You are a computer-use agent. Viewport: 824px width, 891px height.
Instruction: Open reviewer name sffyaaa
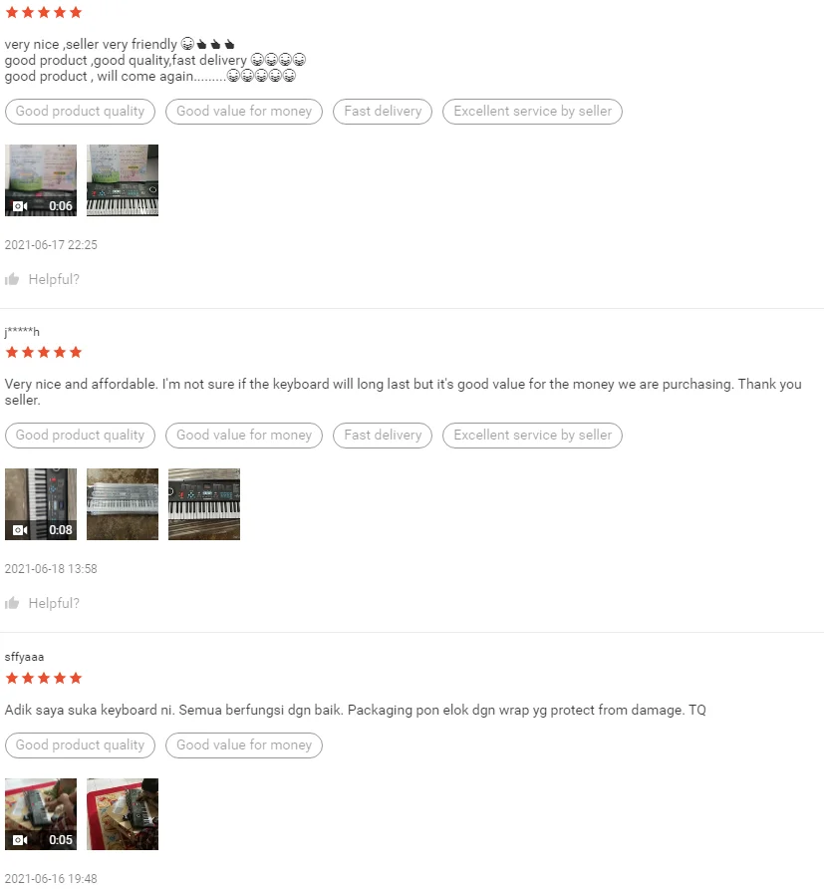click(x=25, y=657)
